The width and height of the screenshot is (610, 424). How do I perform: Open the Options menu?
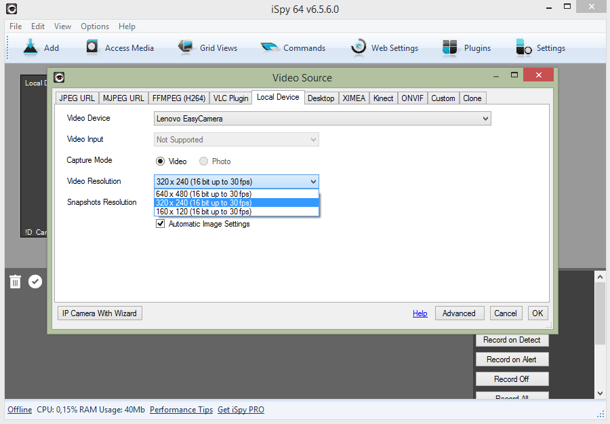click(95, 26)
